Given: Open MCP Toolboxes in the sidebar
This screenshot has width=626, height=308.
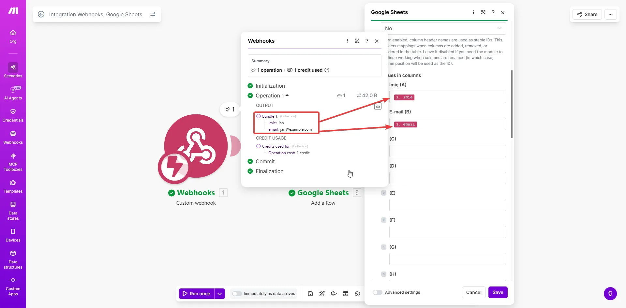Looking at the screenshot, I should click(13, 162).
